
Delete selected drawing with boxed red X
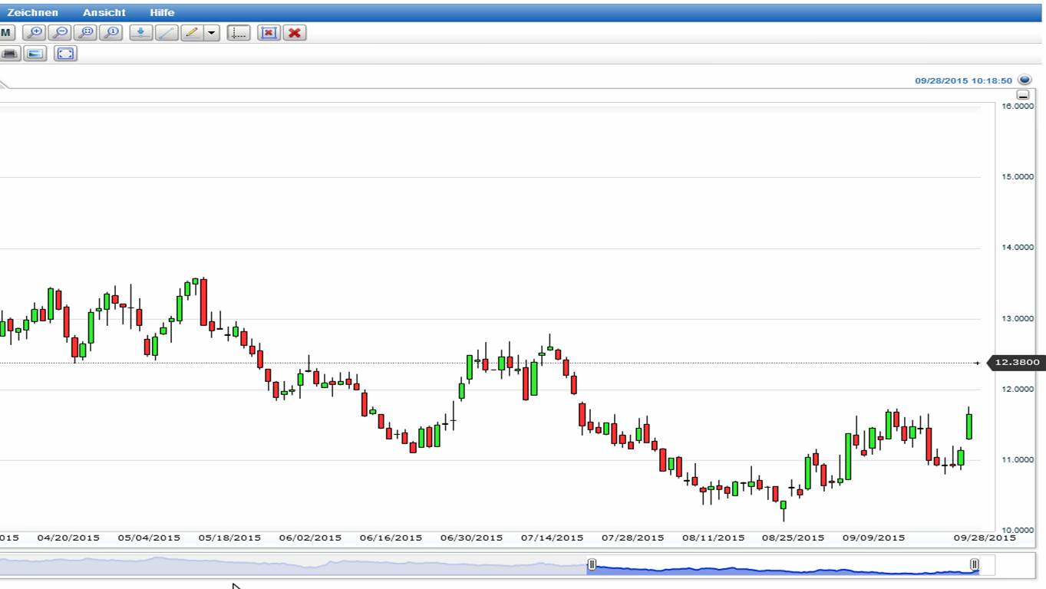click(269, 32)
